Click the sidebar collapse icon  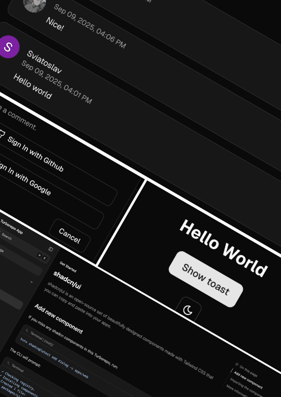click(51, 249)
